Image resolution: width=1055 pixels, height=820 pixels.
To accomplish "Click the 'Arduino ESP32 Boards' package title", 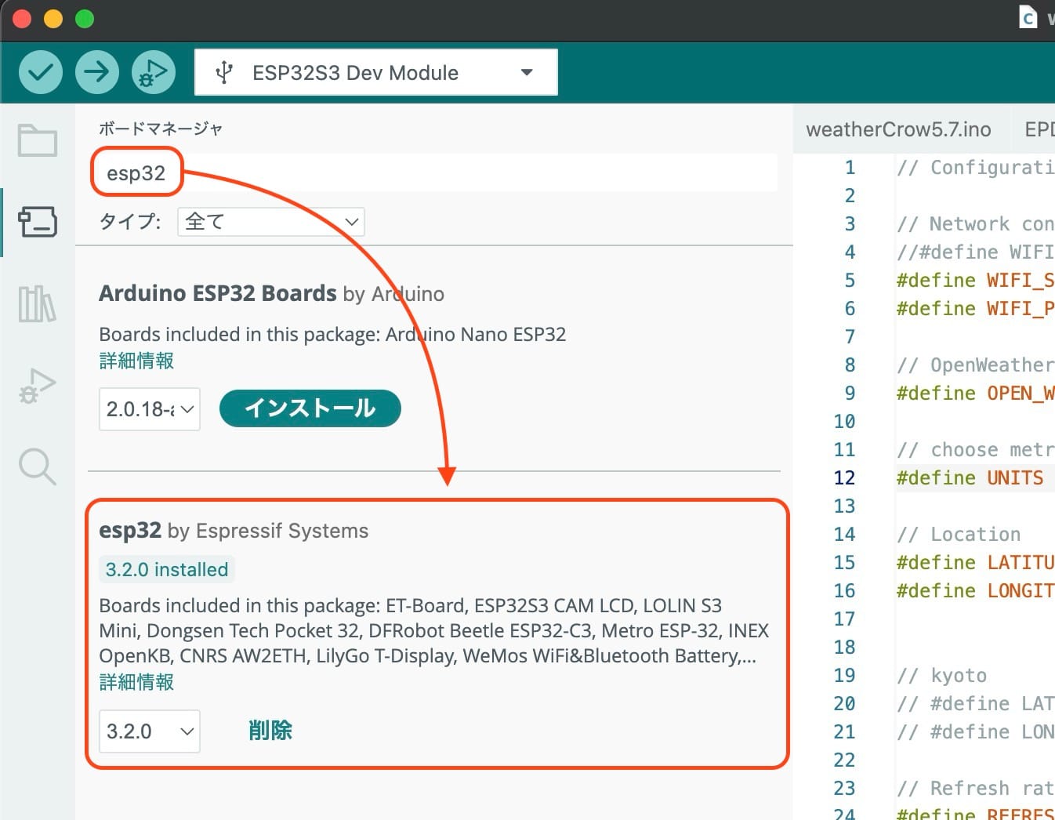I will click(x=218, y=293).
